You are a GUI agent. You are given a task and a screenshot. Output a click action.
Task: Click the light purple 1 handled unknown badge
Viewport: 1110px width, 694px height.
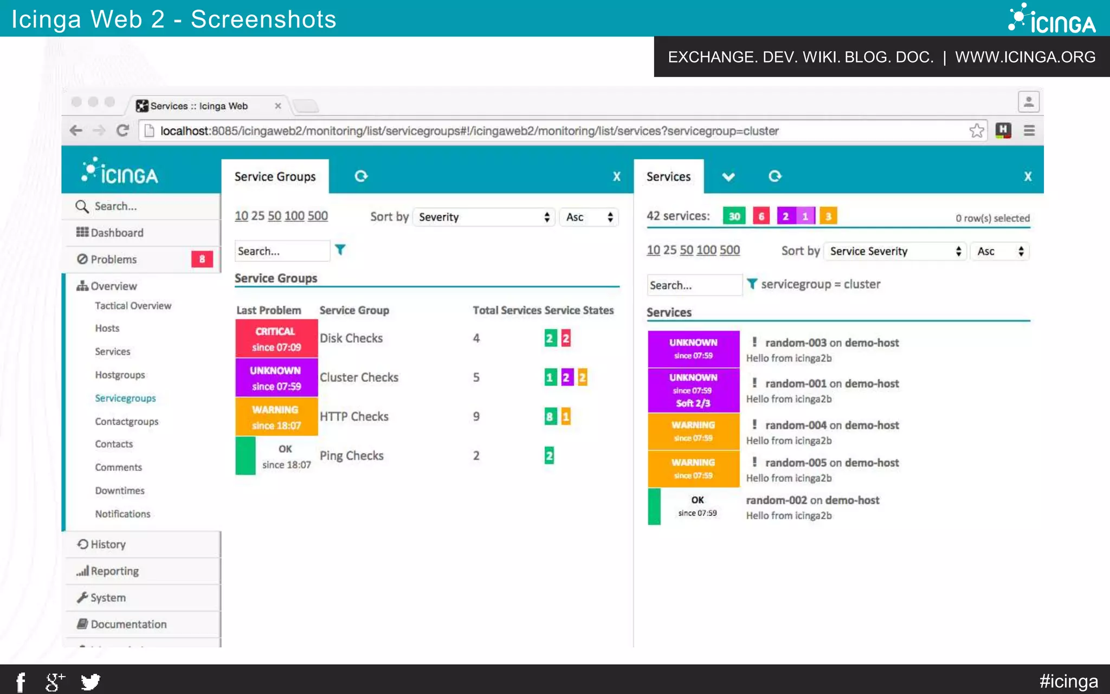[805, 216]
